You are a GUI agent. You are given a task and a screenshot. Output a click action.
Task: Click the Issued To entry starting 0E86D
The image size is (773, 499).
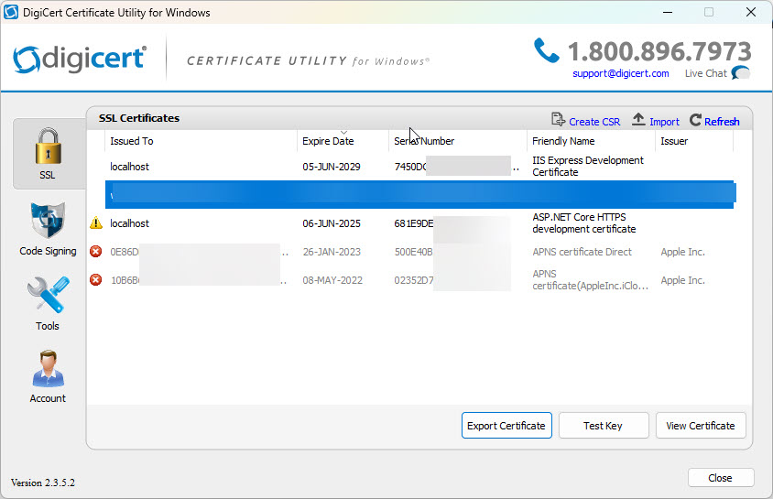(199, 252)
